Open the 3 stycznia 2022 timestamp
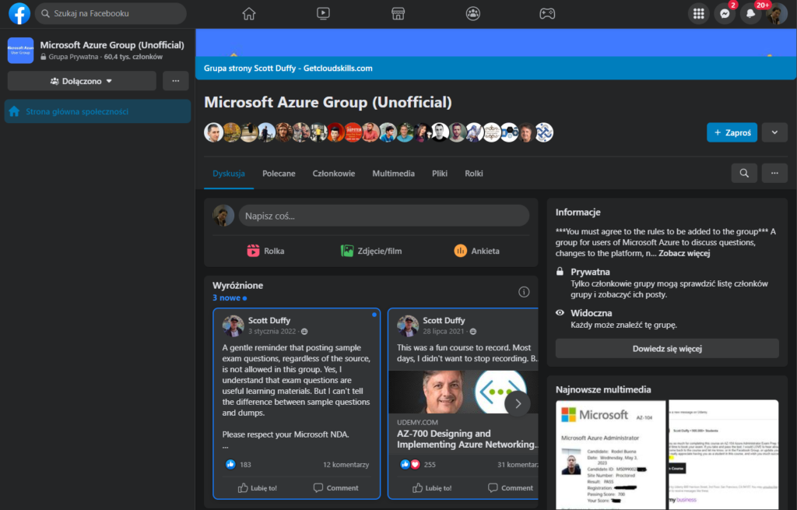Image resolution: width=797 pixels, height=510 pixels. coord(272,332)
